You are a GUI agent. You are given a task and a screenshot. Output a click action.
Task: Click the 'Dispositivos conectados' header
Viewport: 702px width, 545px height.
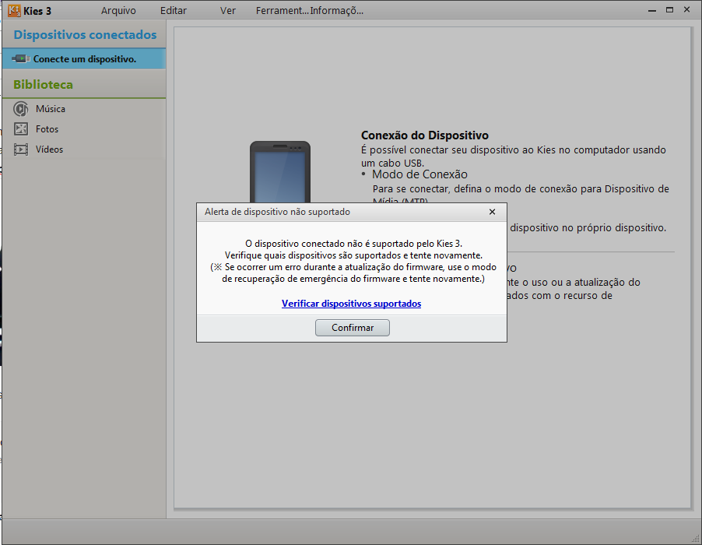85,35
